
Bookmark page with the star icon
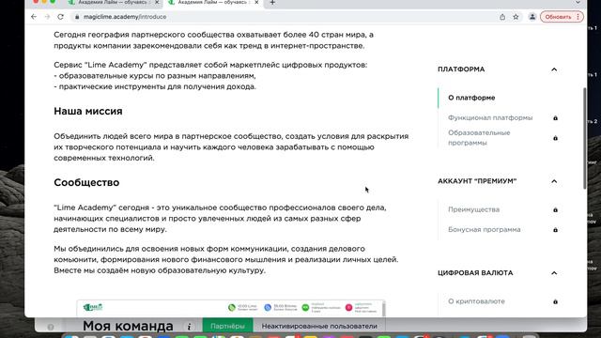click(516, 17)
